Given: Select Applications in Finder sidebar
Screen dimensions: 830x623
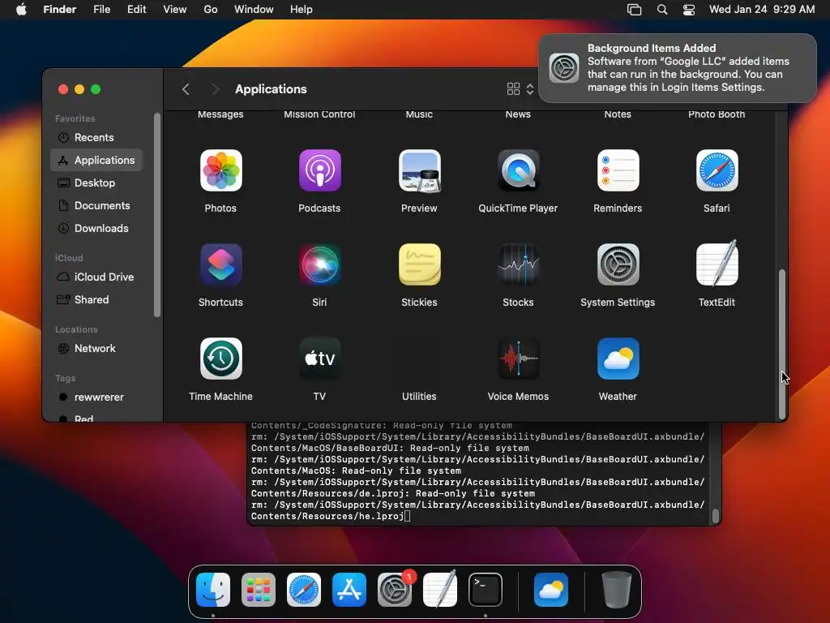Looking at the screenshot, I should 96,160.
